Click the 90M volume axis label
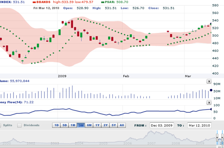The width and height of the screenshot is (224, 148). pyautogui.click(x=217, y=84)
